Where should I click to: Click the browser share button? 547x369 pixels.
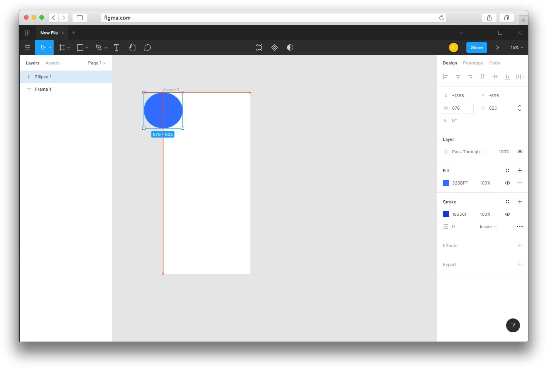[x=489, y=18]
